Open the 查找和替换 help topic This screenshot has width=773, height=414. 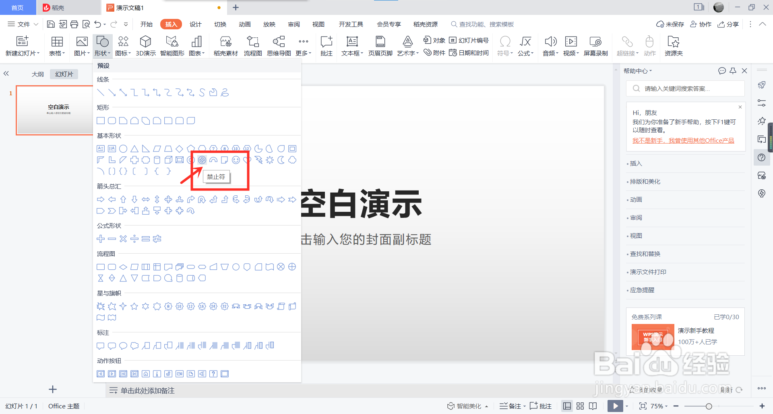pyautogui.click(x=645, y=254)
